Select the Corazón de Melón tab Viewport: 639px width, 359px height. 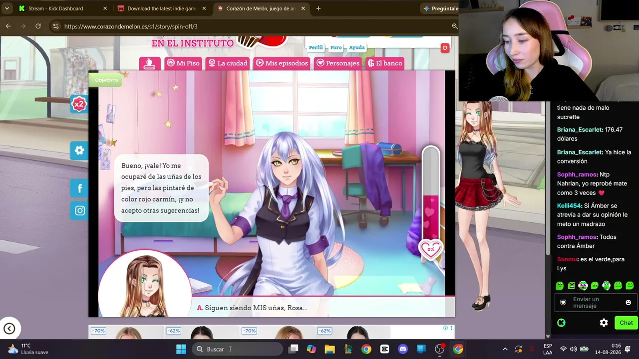[261, 8]
